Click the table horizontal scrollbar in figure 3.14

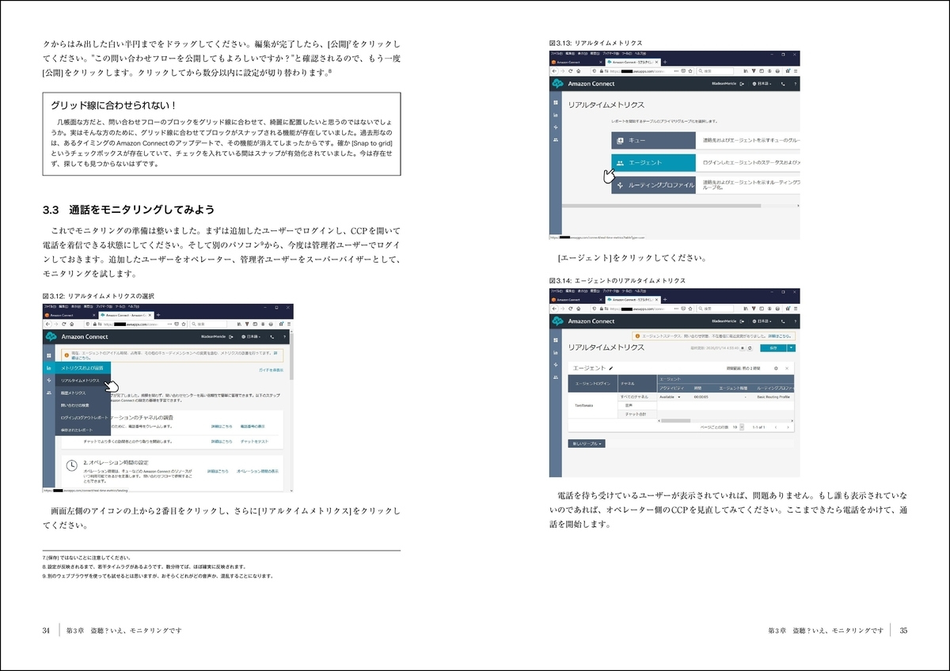[675, 421]
